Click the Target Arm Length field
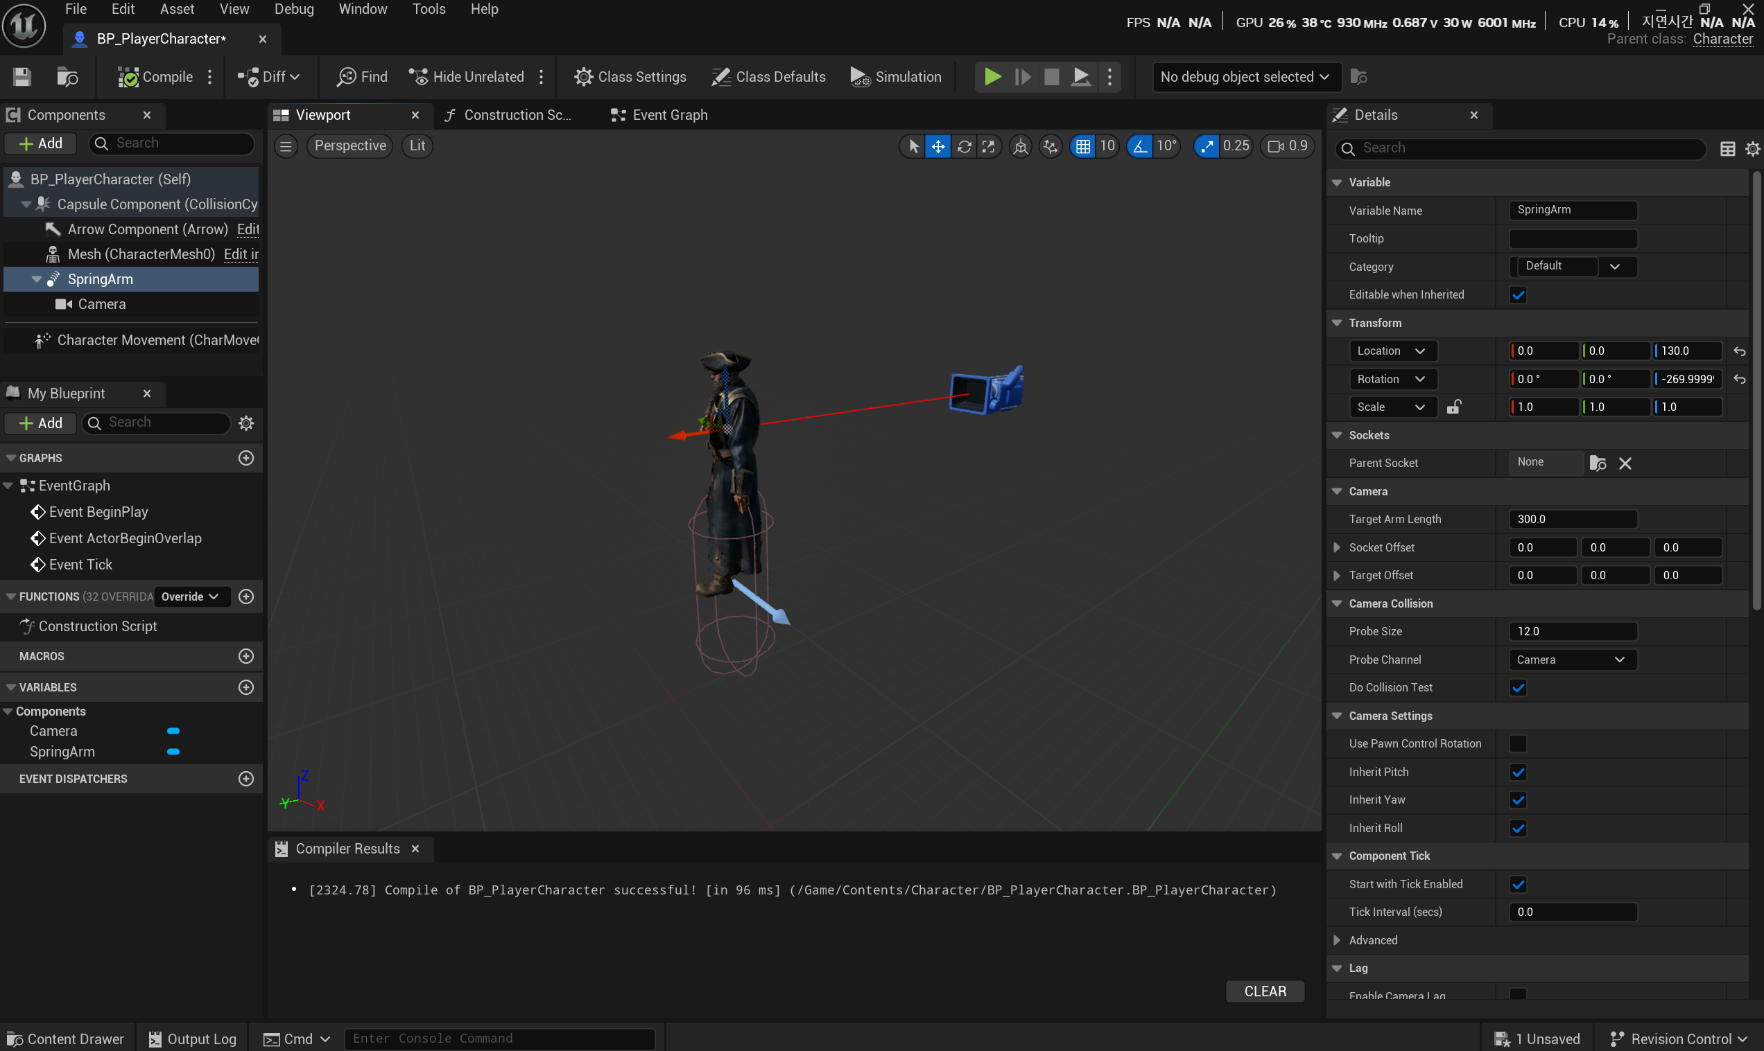The height and width of the screenshot is (1051, 1764). pyautogui.click(x=1572, y=519)
